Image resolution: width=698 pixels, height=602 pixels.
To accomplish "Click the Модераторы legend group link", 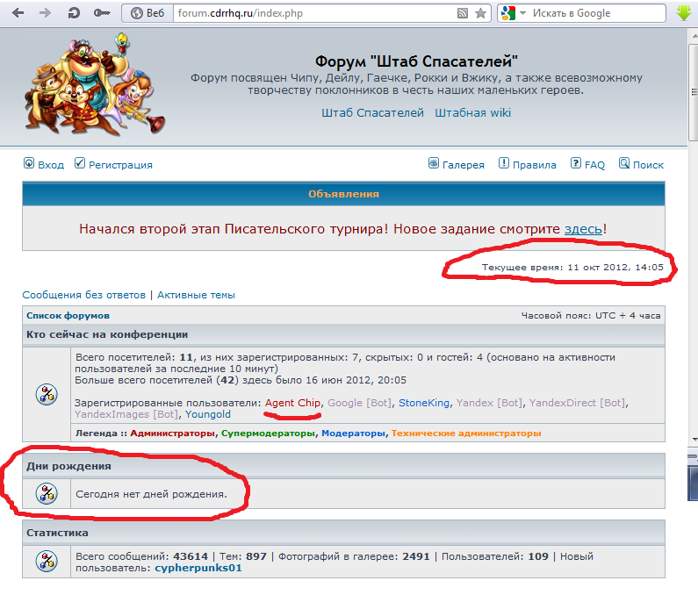I will [354, 434].
